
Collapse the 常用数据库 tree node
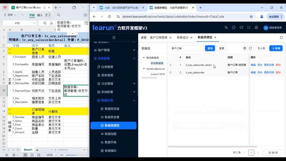point(144,58)
